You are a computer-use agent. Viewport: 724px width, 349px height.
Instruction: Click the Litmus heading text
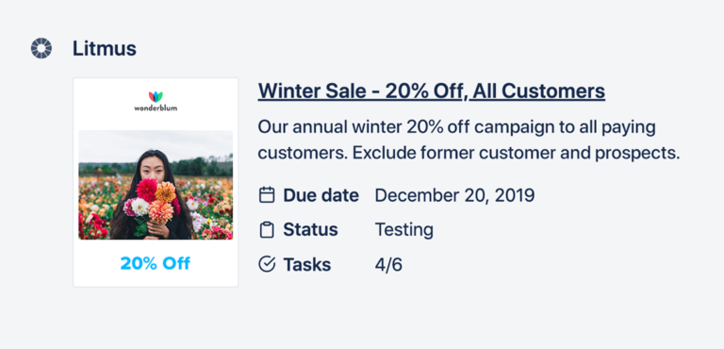(x=105, y=48)
